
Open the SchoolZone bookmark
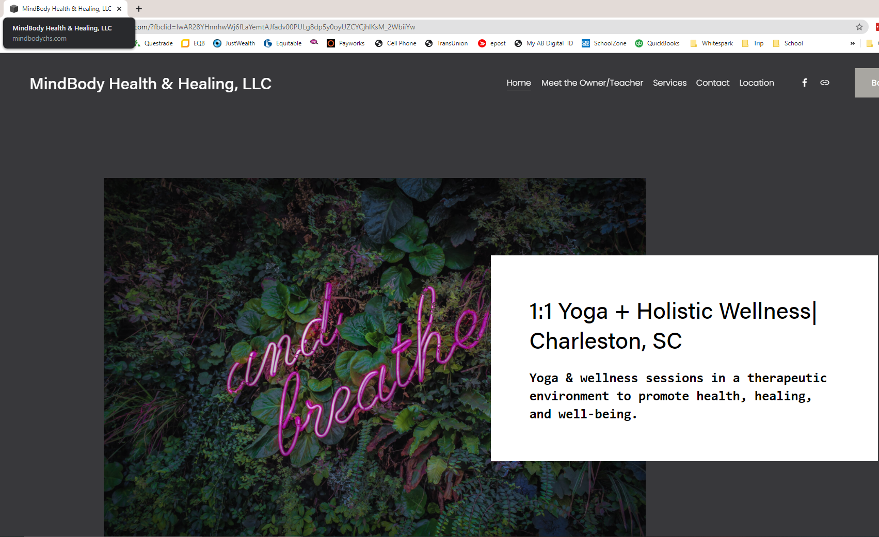(604, 43)
